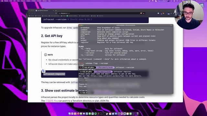Click the '2. Get API key' heading
This screenshot has height=116, width=207.
(x=52, y=36)
